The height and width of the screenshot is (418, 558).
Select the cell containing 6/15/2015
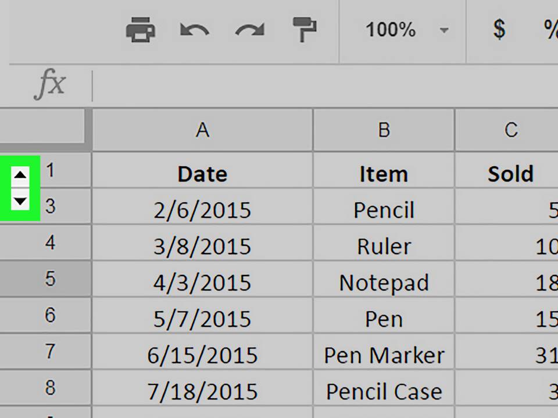point(202,351)
